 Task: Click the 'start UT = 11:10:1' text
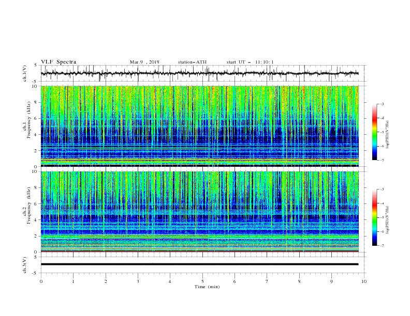(x=250, y=62)
